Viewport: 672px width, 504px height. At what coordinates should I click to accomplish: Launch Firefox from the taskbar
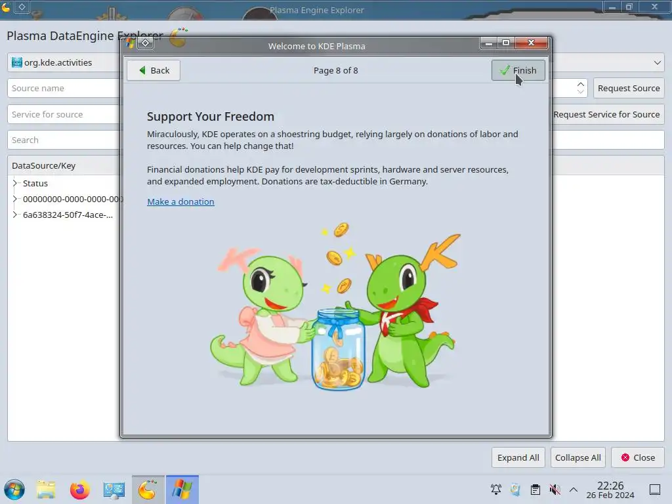tap(79, 490)
